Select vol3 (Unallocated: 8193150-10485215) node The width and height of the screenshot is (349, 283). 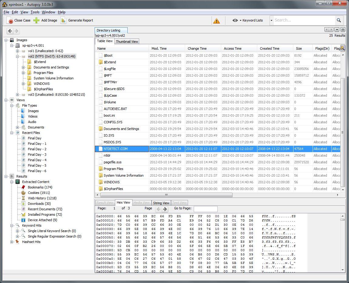(56, 95)
